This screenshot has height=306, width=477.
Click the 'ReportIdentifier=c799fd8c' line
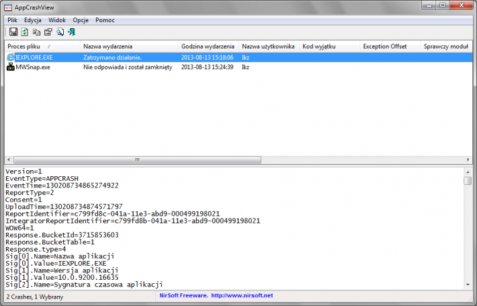tap(113, 214)
